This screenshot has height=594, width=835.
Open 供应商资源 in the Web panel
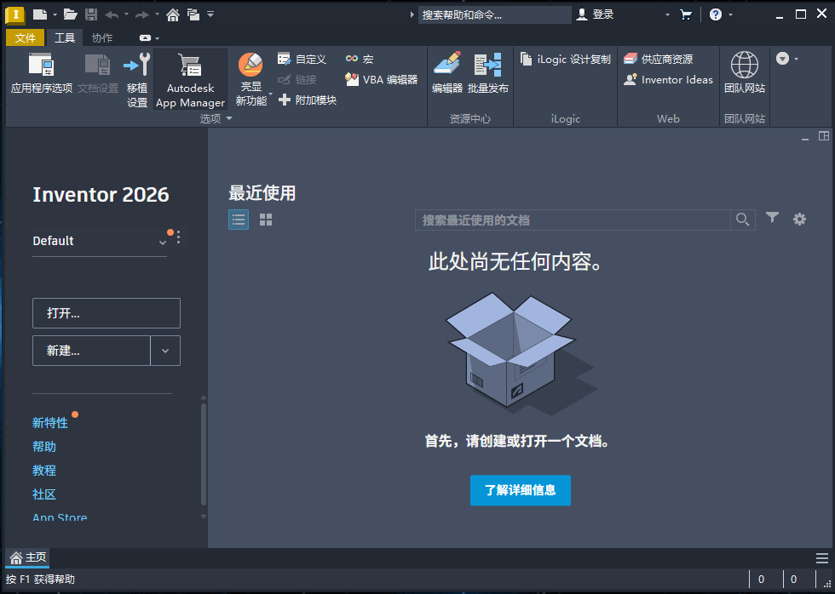(x=665, y=58)
